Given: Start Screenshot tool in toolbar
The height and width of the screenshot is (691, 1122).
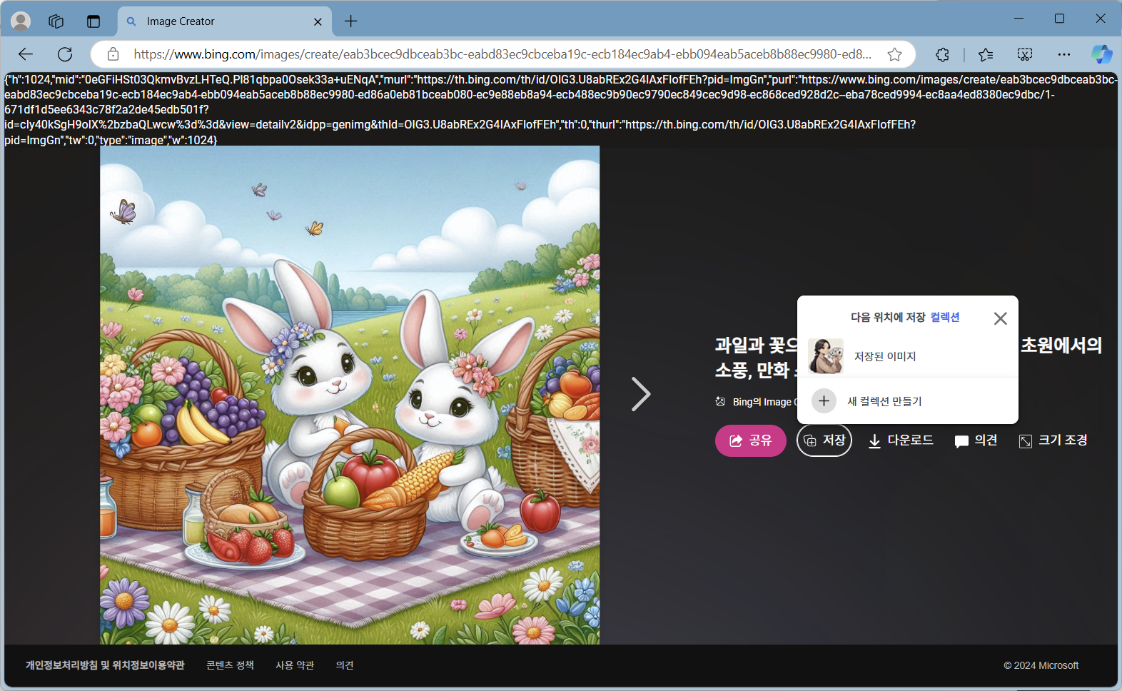Looking at the screenshot, I should click(1025, 54).
